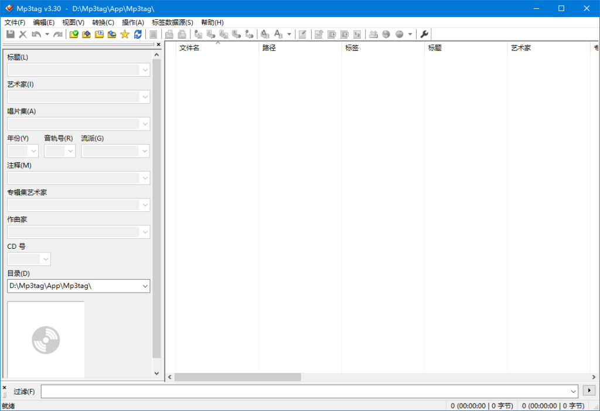Click the Filename to Filename converter icon
600x411 pixels.
224,34
